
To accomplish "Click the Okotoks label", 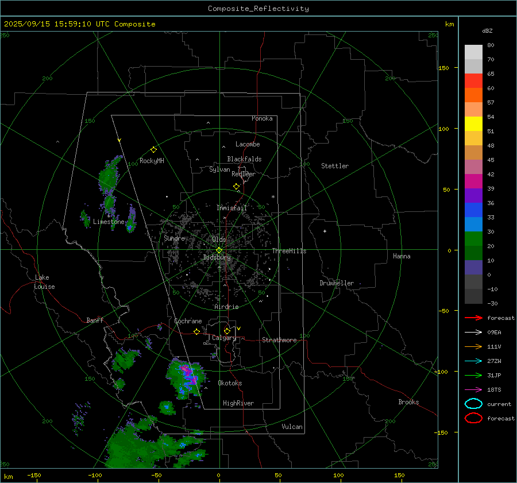I will point(230,383).
